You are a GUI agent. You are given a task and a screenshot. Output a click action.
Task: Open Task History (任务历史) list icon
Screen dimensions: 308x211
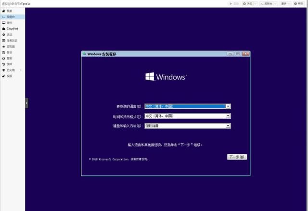click(x=3, y=40)
